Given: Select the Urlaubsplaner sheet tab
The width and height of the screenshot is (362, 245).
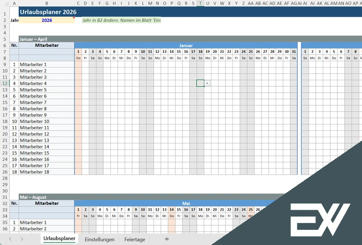Looking at the screenshot, I should pyautogui.click(x=59, y=239).
